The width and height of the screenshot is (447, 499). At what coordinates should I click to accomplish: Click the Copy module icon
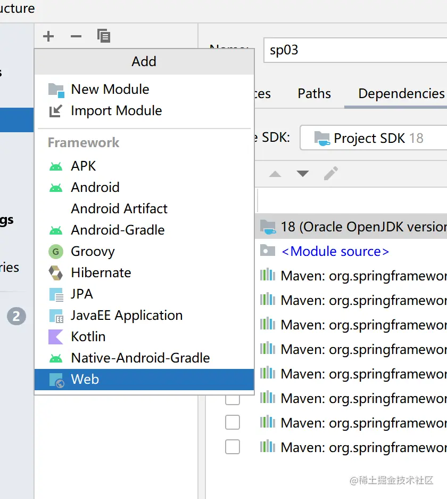coord(104,36)
